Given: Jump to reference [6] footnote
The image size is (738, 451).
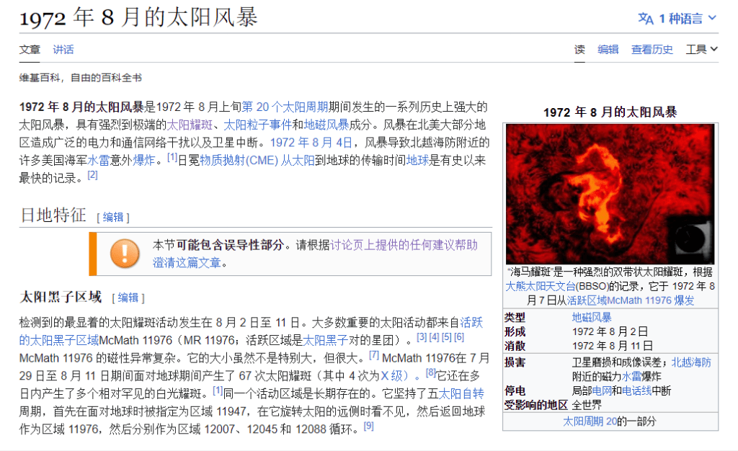Looking at the screenshot, I should [459, 337].
